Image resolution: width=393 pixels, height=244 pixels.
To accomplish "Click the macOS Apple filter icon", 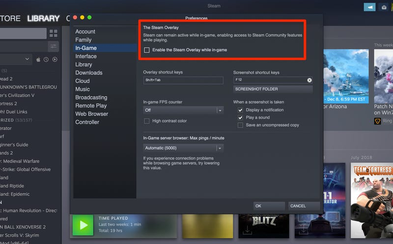I will [x=38, y=60].
